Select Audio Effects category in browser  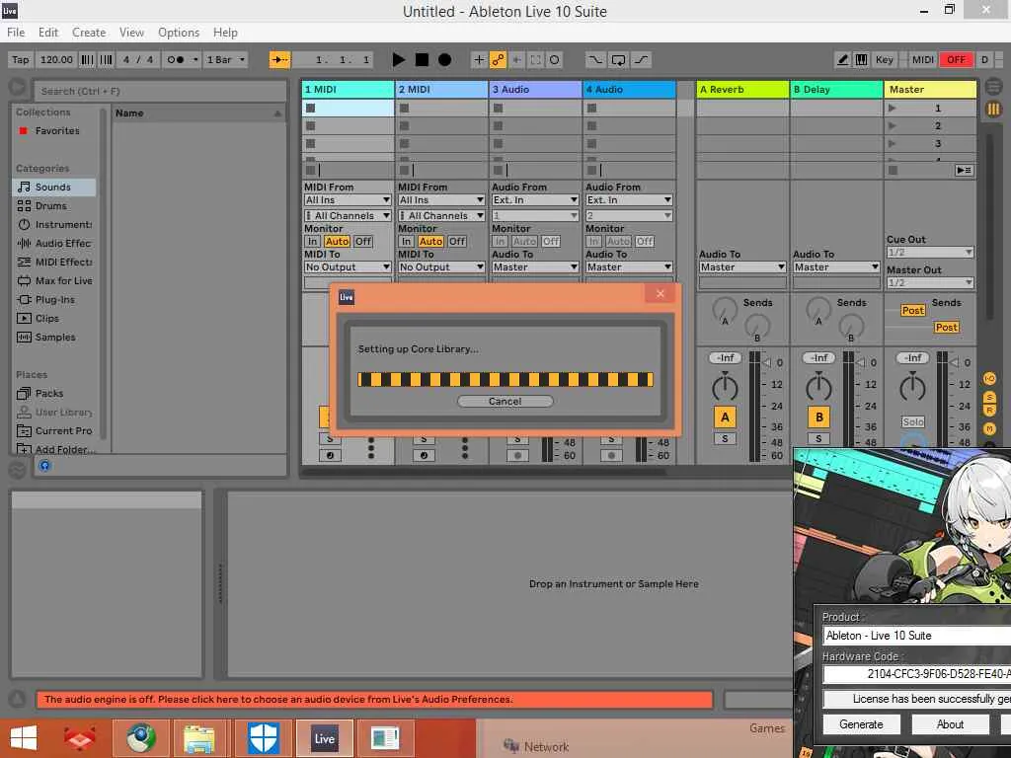click(54, 243)
